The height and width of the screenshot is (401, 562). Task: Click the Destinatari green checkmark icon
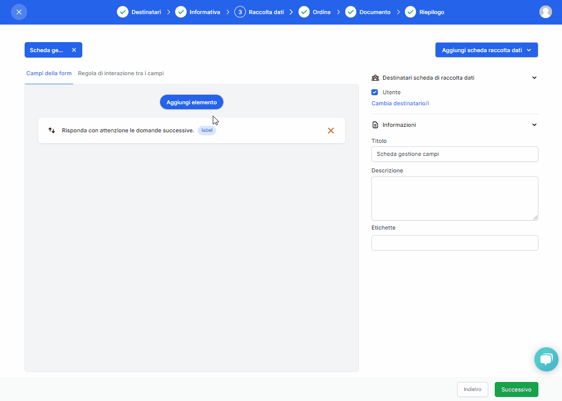122,12
